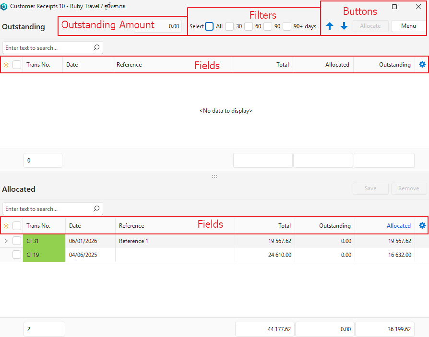429x337 pixels.
Task: Sort Outstanding grid by Trans No. column
Action: coord(38,65)
